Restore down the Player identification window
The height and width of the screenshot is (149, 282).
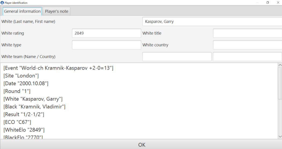[268, 3]
